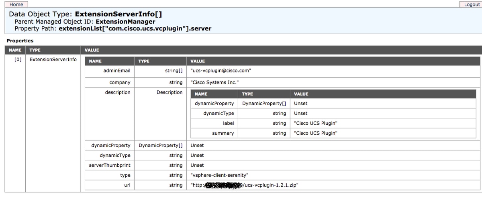
Task: Click the summary property name
Action: point(223,133)
